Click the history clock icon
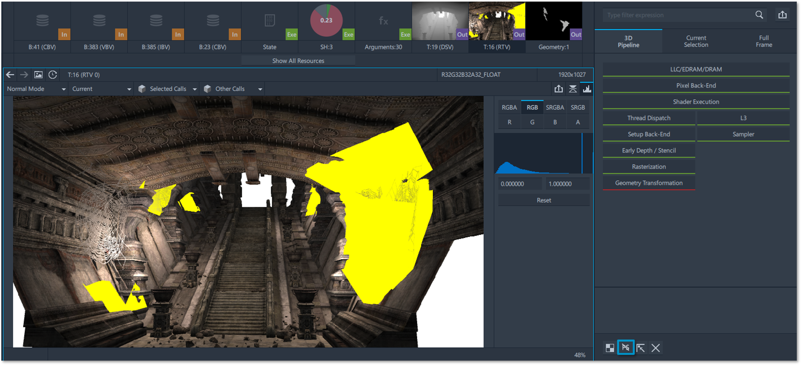This screenshot has width=801, height=365. coord(53,75)
